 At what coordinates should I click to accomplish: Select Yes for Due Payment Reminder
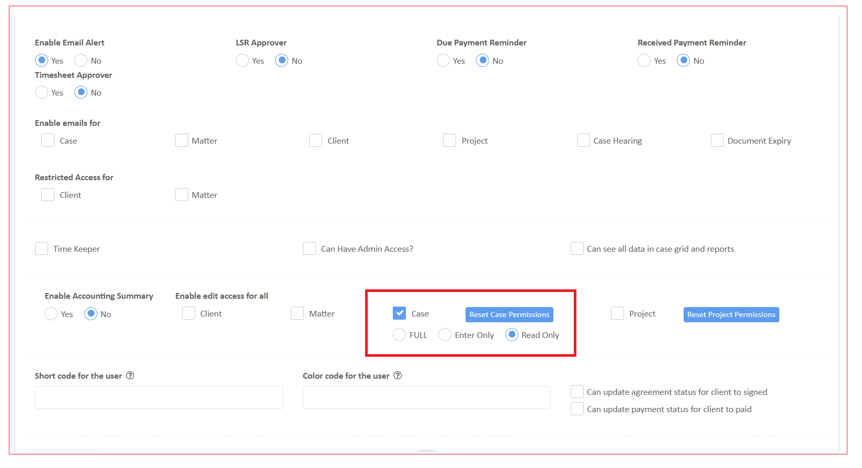pos(444,61)
